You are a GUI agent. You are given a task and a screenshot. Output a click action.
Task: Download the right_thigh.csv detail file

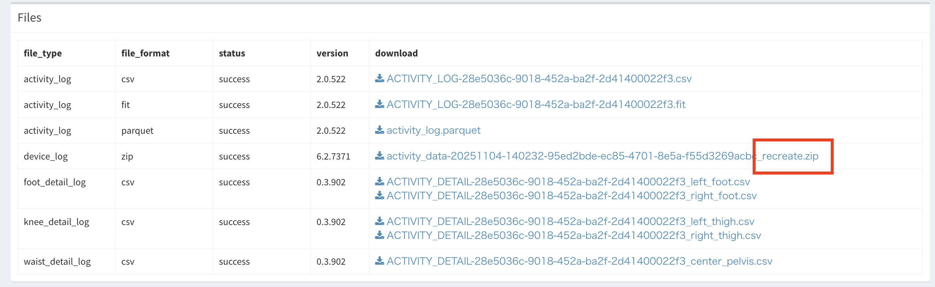click(573, 235)
